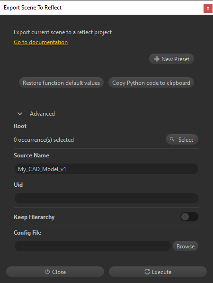Click into the empty Uid field
This screenshot has width=213, height=283.
pyautogui.click(x=106, y=198)
